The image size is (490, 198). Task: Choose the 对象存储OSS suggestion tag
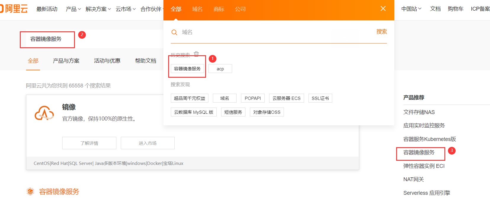[267, 112]
